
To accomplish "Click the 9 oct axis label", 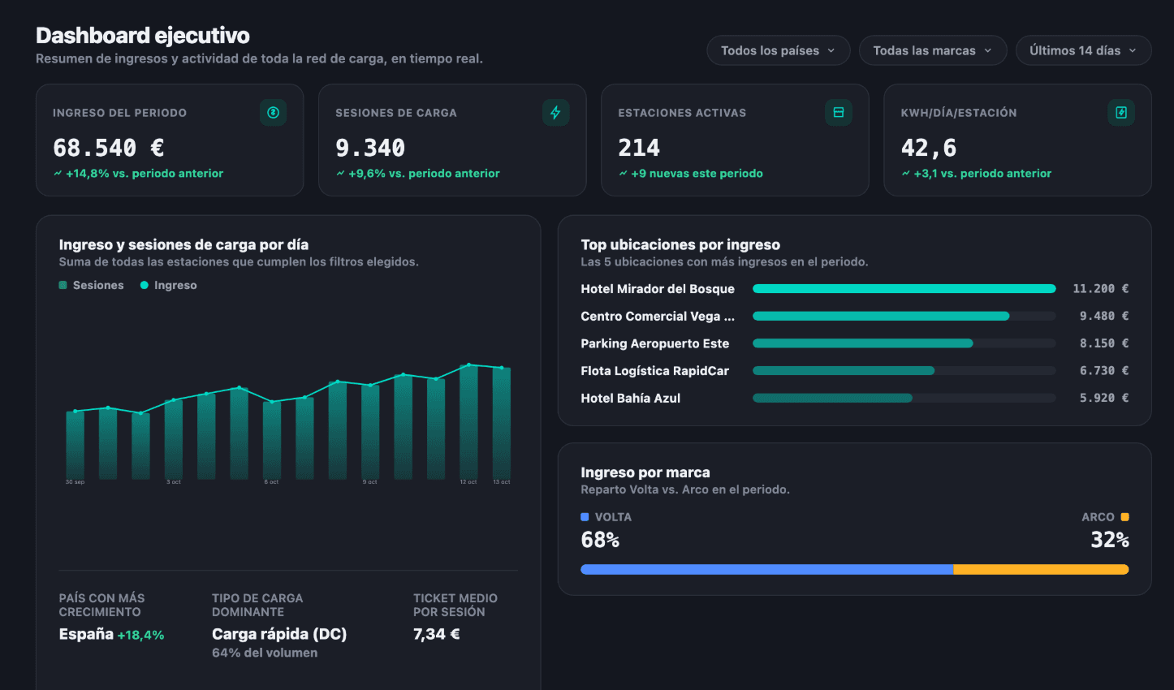I will pos(370,482).
